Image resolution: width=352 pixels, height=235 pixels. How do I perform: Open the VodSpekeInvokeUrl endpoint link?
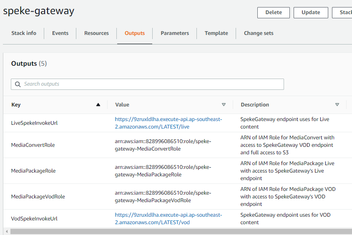tap(168, 218)
